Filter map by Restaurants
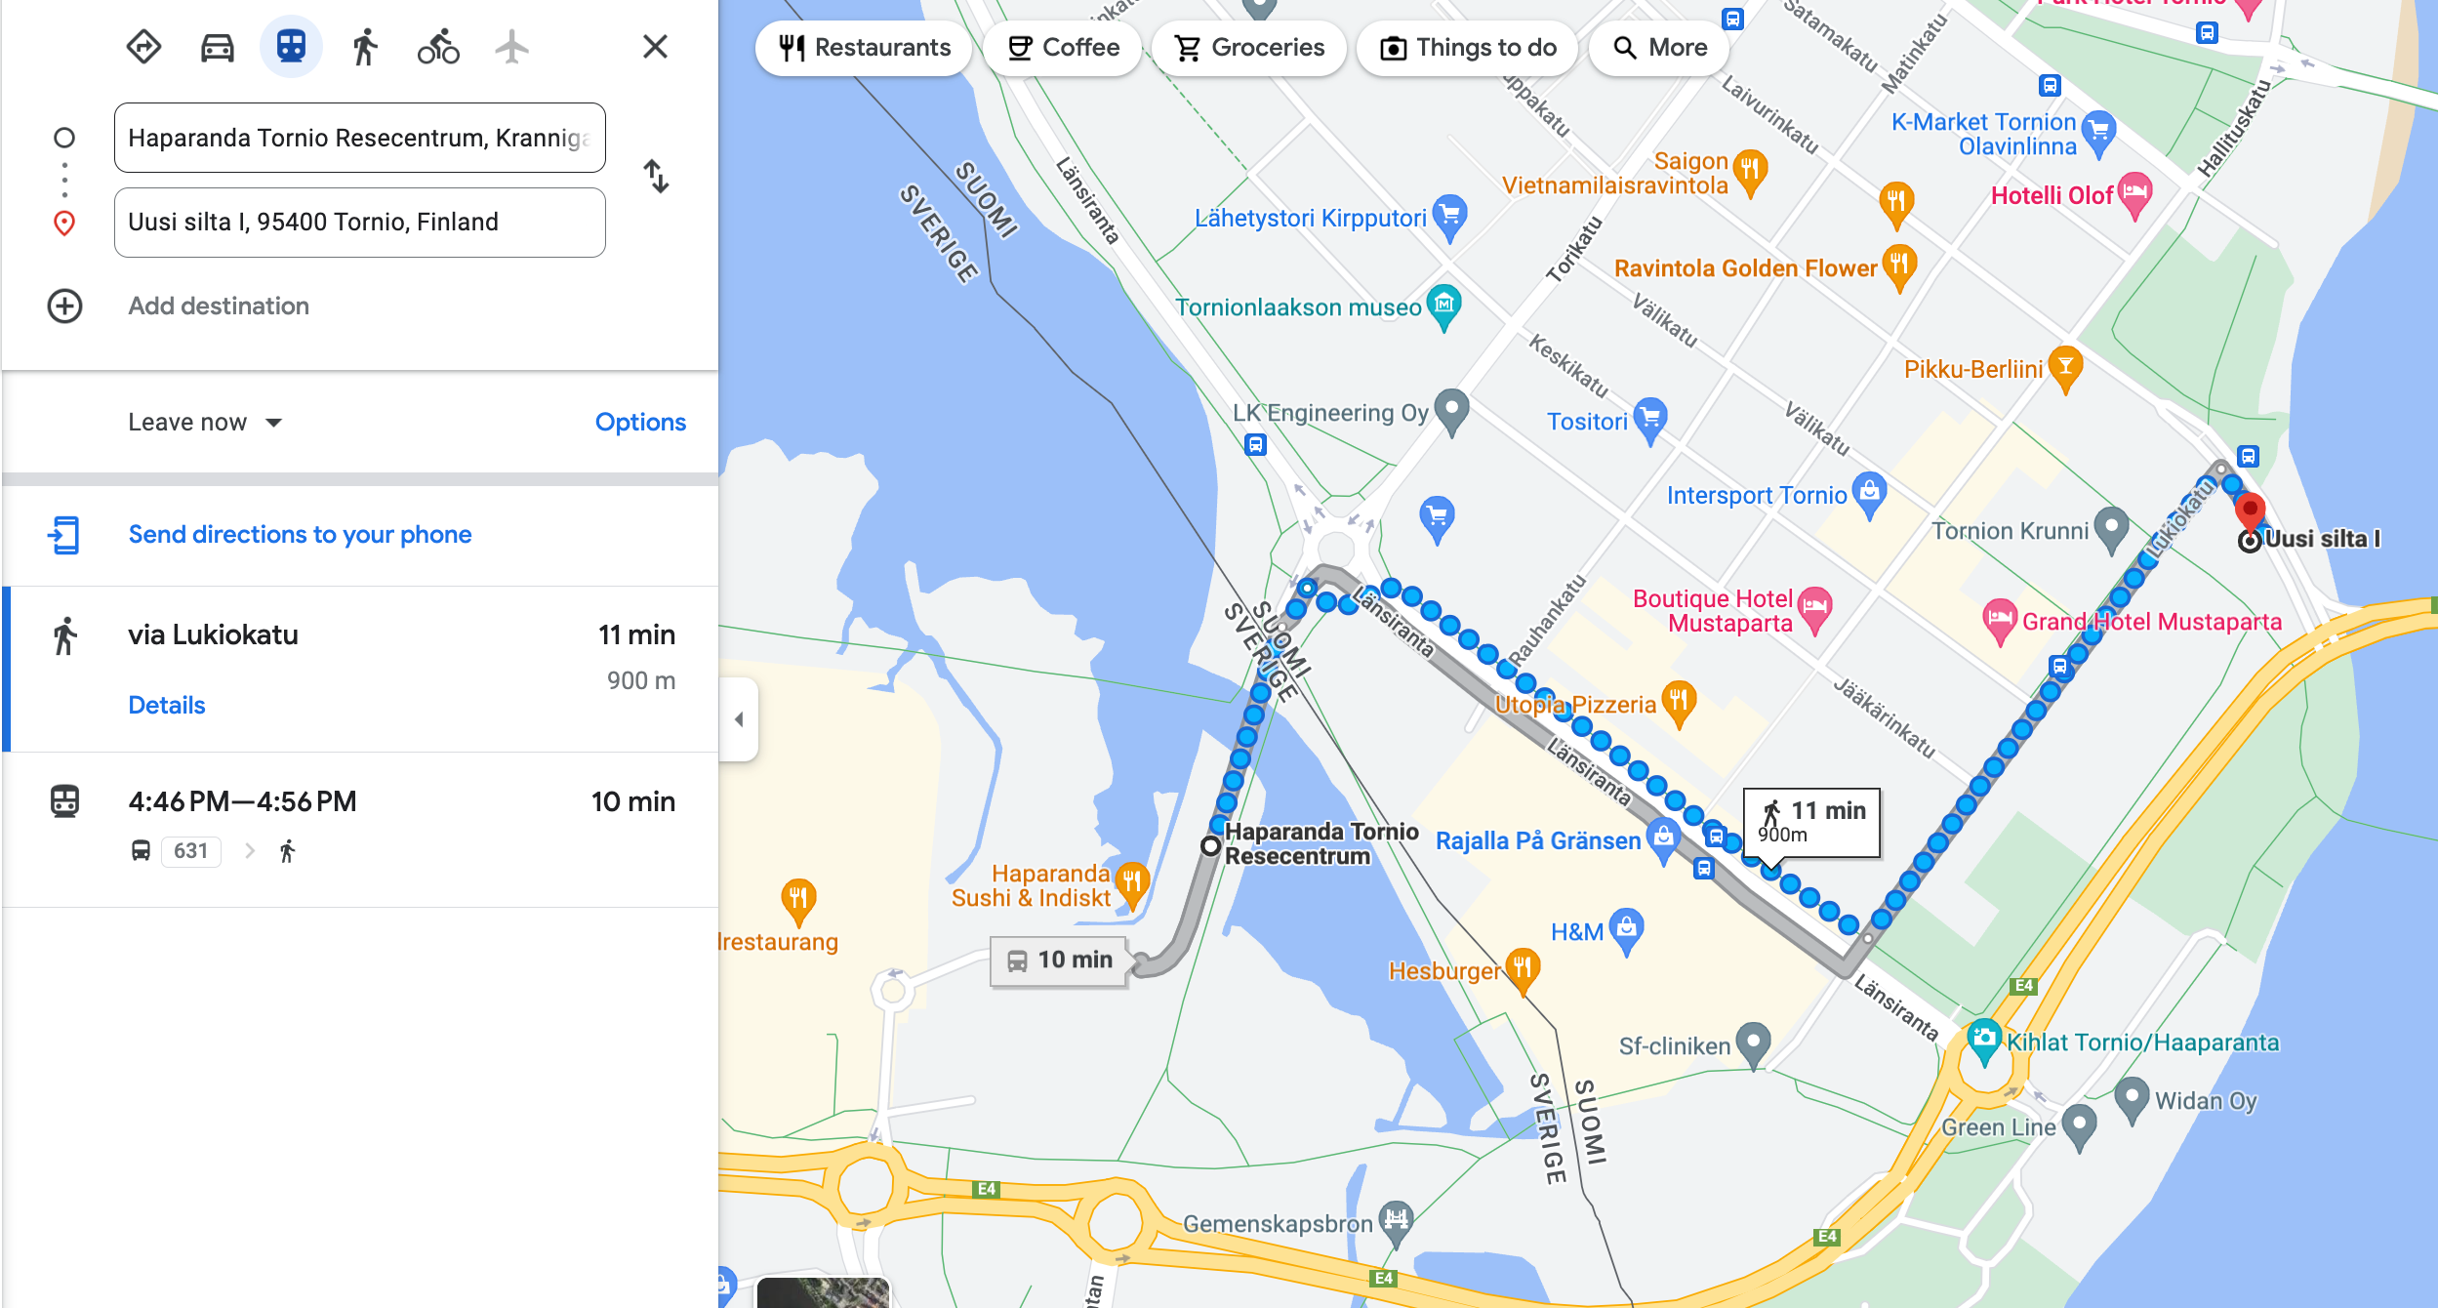This screenshot has width=2438, height=1308. 864,48
